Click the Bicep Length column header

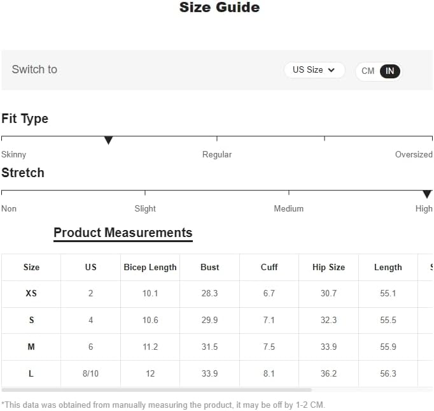tap(150, 267)
